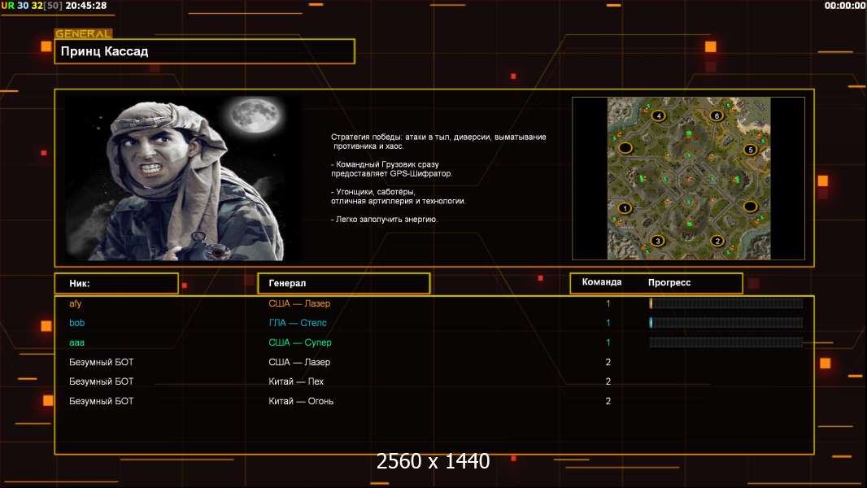The image size is (867, 488).
Task: Select start position 5 marker on map
Action: (750, 150)
